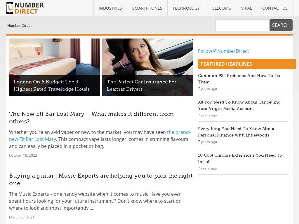Go to the Technology section
The height and width of the screenshot is (224, 299).
point(186,8)
